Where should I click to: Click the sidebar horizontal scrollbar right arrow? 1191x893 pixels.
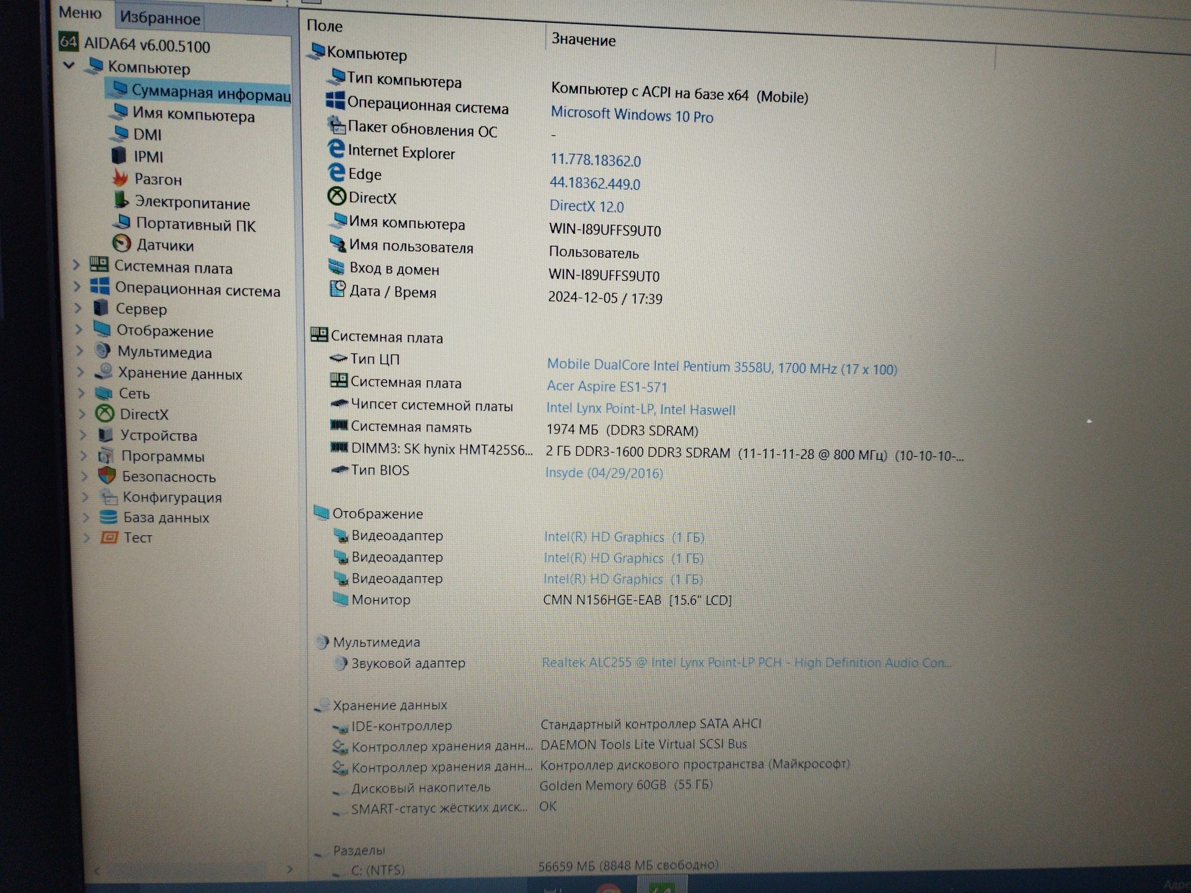pyautogui.click(x=289, y=869)
